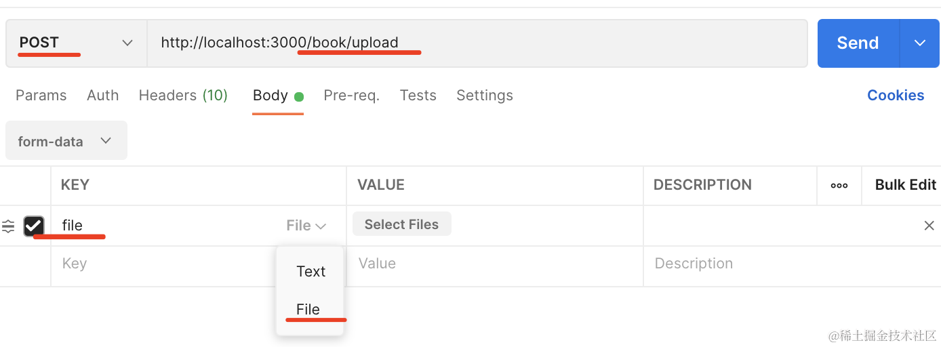Switch to the Params tab

point(41,96)
